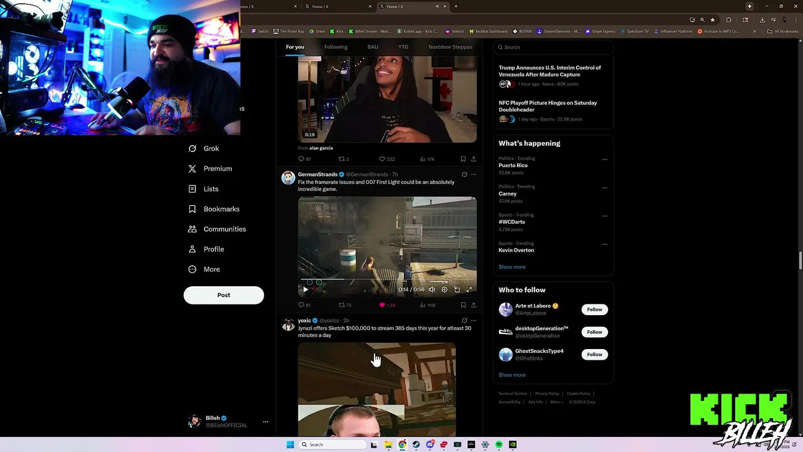Open the Nextdoor Steppas tab
Image resolution: width=803 pixels, height=452 pixels.
click(x=450, y=47)
